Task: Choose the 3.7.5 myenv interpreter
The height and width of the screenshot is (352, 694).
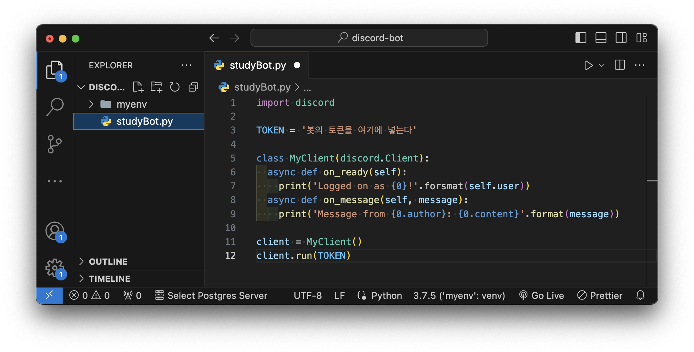Action: tap(459, 295)
